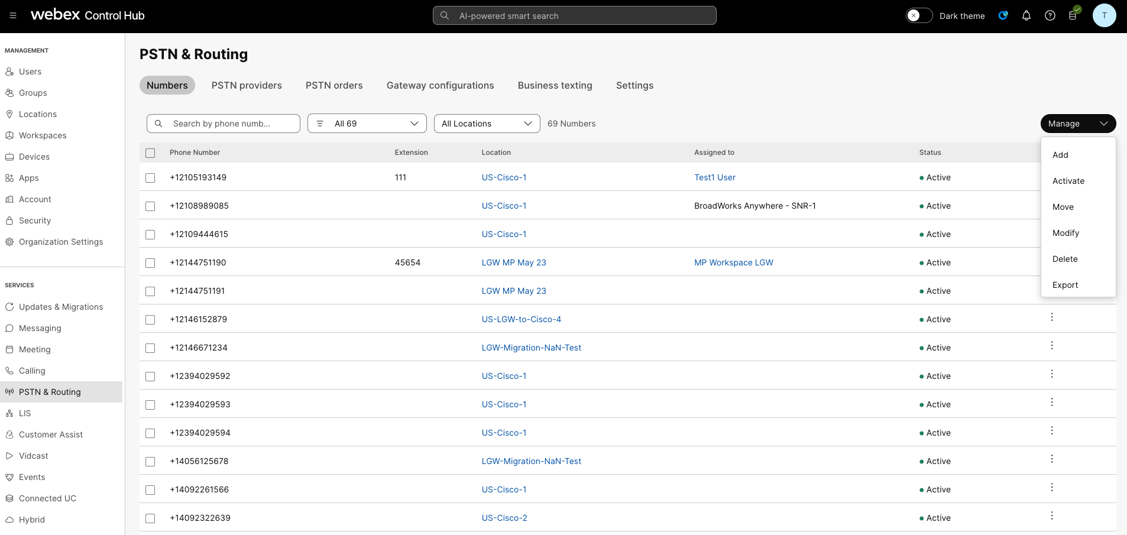The width and height of the screenshot is (1127, 535).
Task: Open more options for +14056125678 row
Action: (x=1052, y=459)
